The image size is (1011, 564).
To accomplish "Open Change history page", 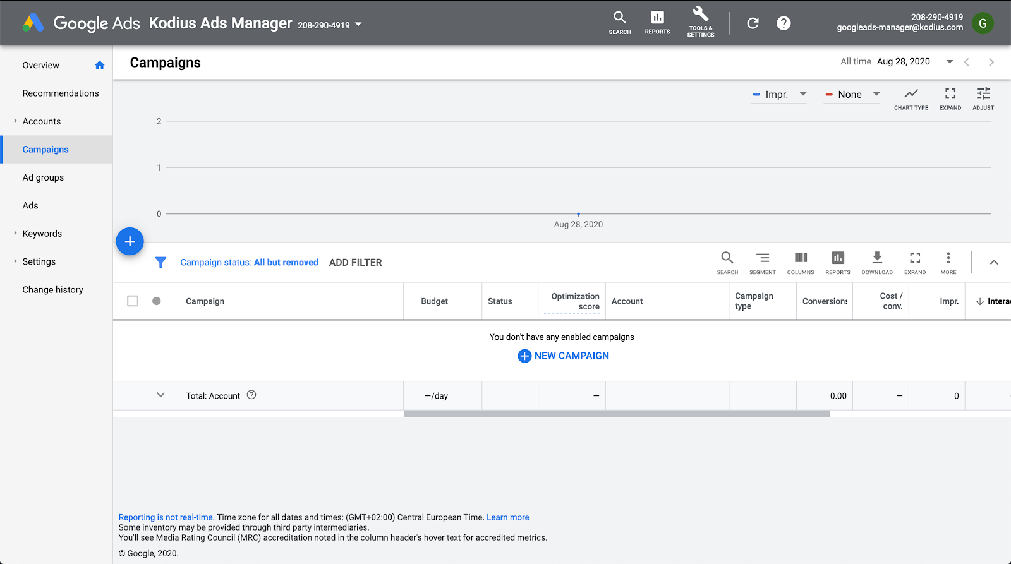I will coord(53,289).
